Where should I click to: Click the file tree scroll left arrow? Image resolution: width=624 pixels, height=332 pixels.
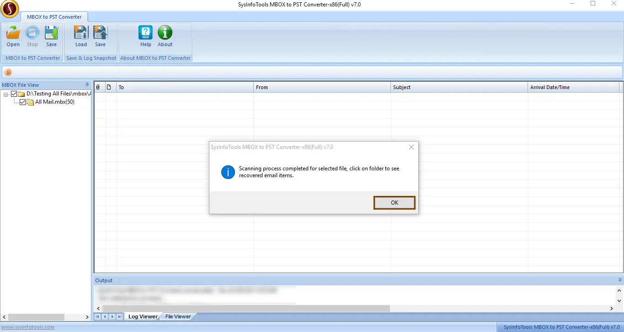(4, 317)
